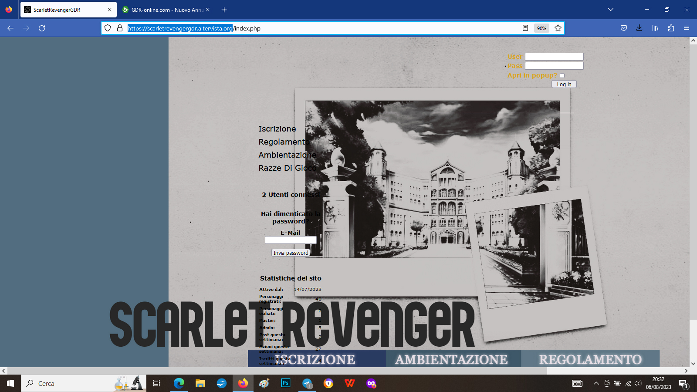Open the Ambientazione menu link
The height and width of the screenshot is (392, 697).
288,155
